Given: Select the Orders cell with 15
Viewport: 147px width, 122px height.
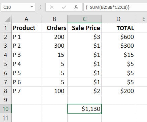Looking at the screenshot, I should coord(54,55).
